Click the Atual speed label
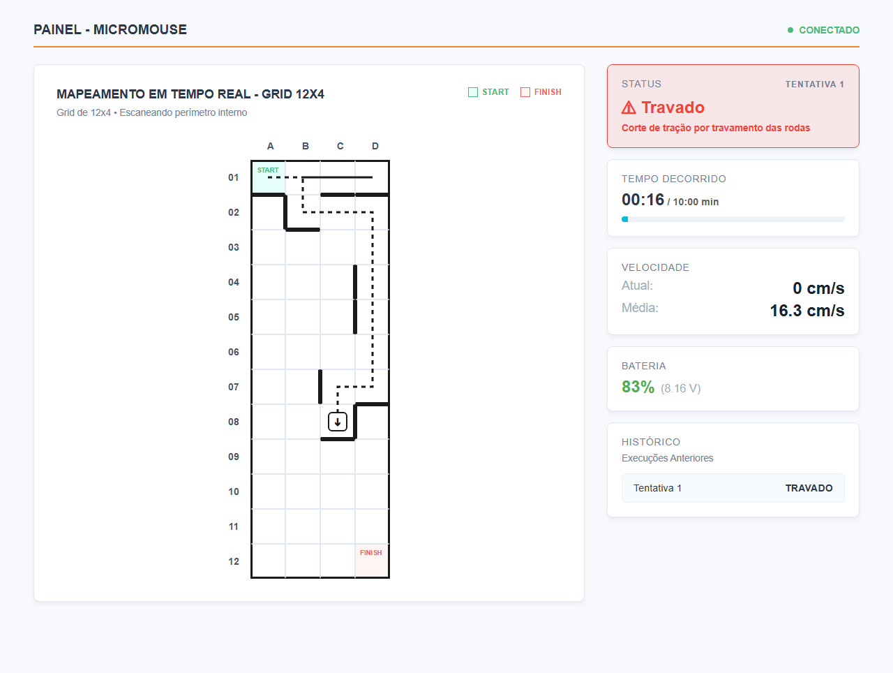This screenshot has height=673, width=893. pyautogui.click(x=637, y=286)
